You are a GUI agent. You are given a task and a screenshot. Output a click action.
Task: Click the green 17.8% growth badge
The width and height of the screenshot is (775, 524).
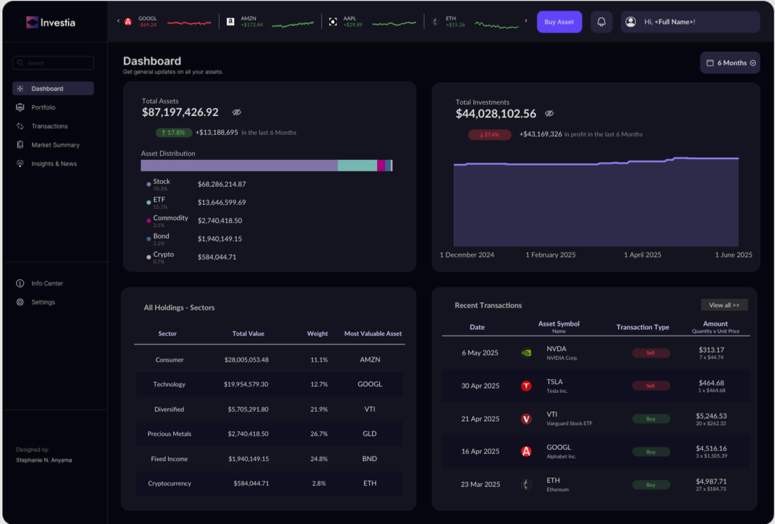point(174,132)
